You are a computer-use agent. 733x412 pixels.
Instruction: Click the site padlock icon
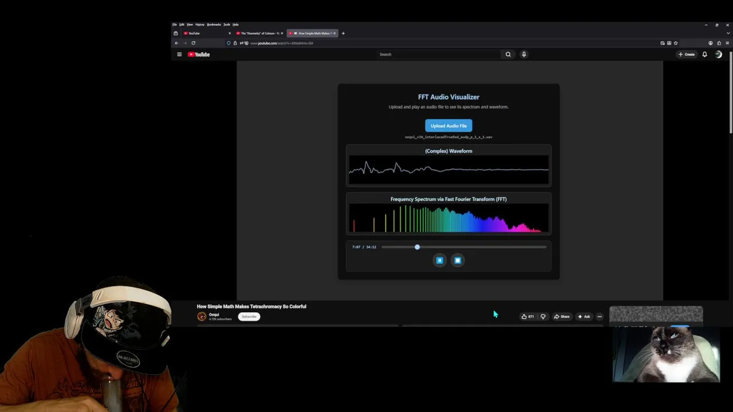pyautogui.click(x=235, y=43)
